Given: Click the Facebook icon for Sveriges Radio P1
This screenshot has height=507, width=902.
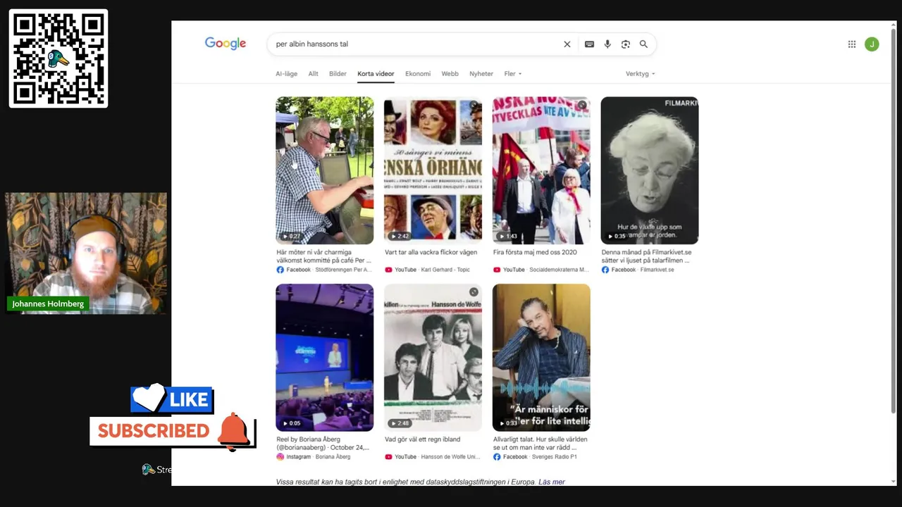Looking at the screenshot, I should pos(497,457).
